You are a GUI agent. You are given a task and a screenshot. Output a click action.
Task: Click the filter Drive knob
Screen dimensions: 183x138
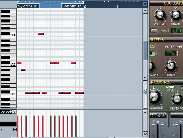tap(171, 66)
